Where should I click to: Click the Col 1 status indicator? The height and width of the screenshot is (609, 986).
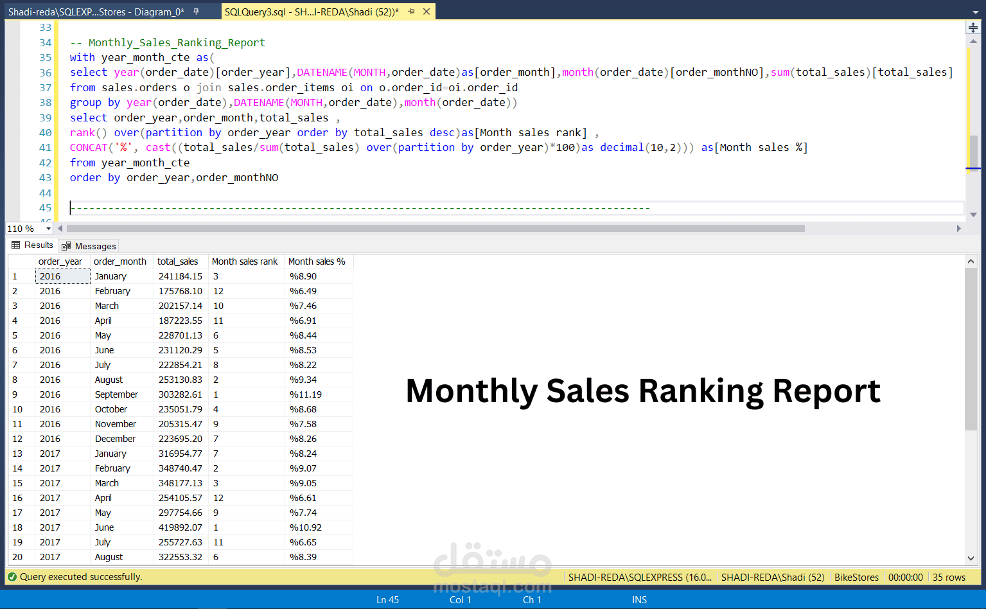(460, 599)
